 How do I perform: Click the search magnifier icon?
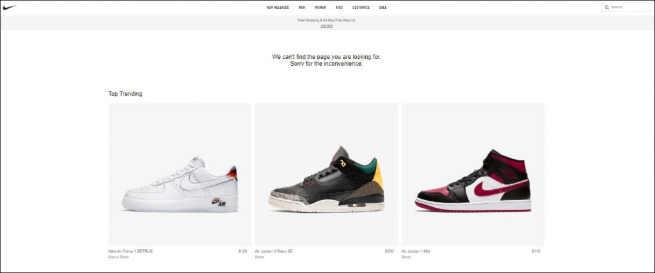(x=606, y=7)
